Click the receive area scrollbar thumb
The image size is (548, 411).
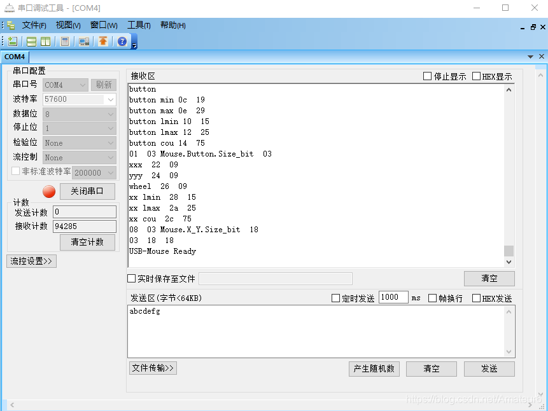[509, 251]
